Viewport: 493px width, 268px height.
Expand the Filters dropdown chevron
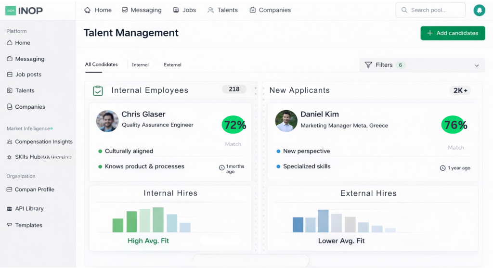click(477, 65)
